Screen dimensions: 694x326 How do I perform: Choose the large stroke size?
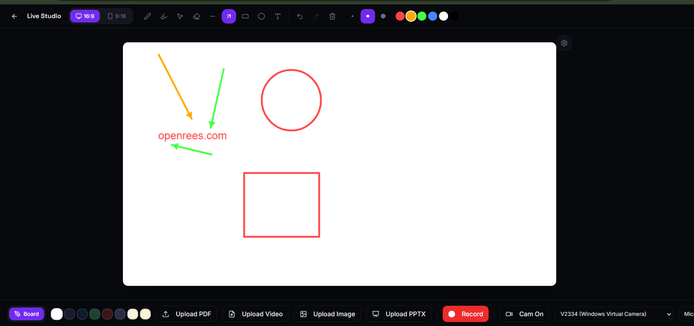pyautogui.click(x=383, y=16)
